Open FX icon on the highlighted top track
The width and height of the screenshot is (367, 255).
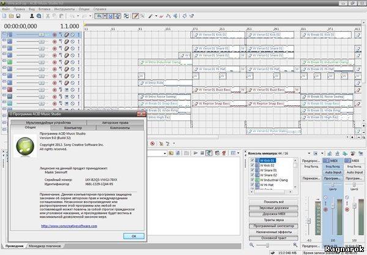(67, 35)
